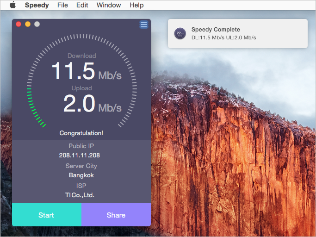Screen dimensions: 316x237
Task: Click the Upload label
Action: point(81,88)
